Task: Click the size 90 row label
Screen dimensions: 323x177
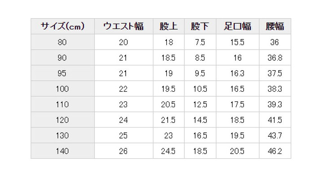Action: [63, 58]
